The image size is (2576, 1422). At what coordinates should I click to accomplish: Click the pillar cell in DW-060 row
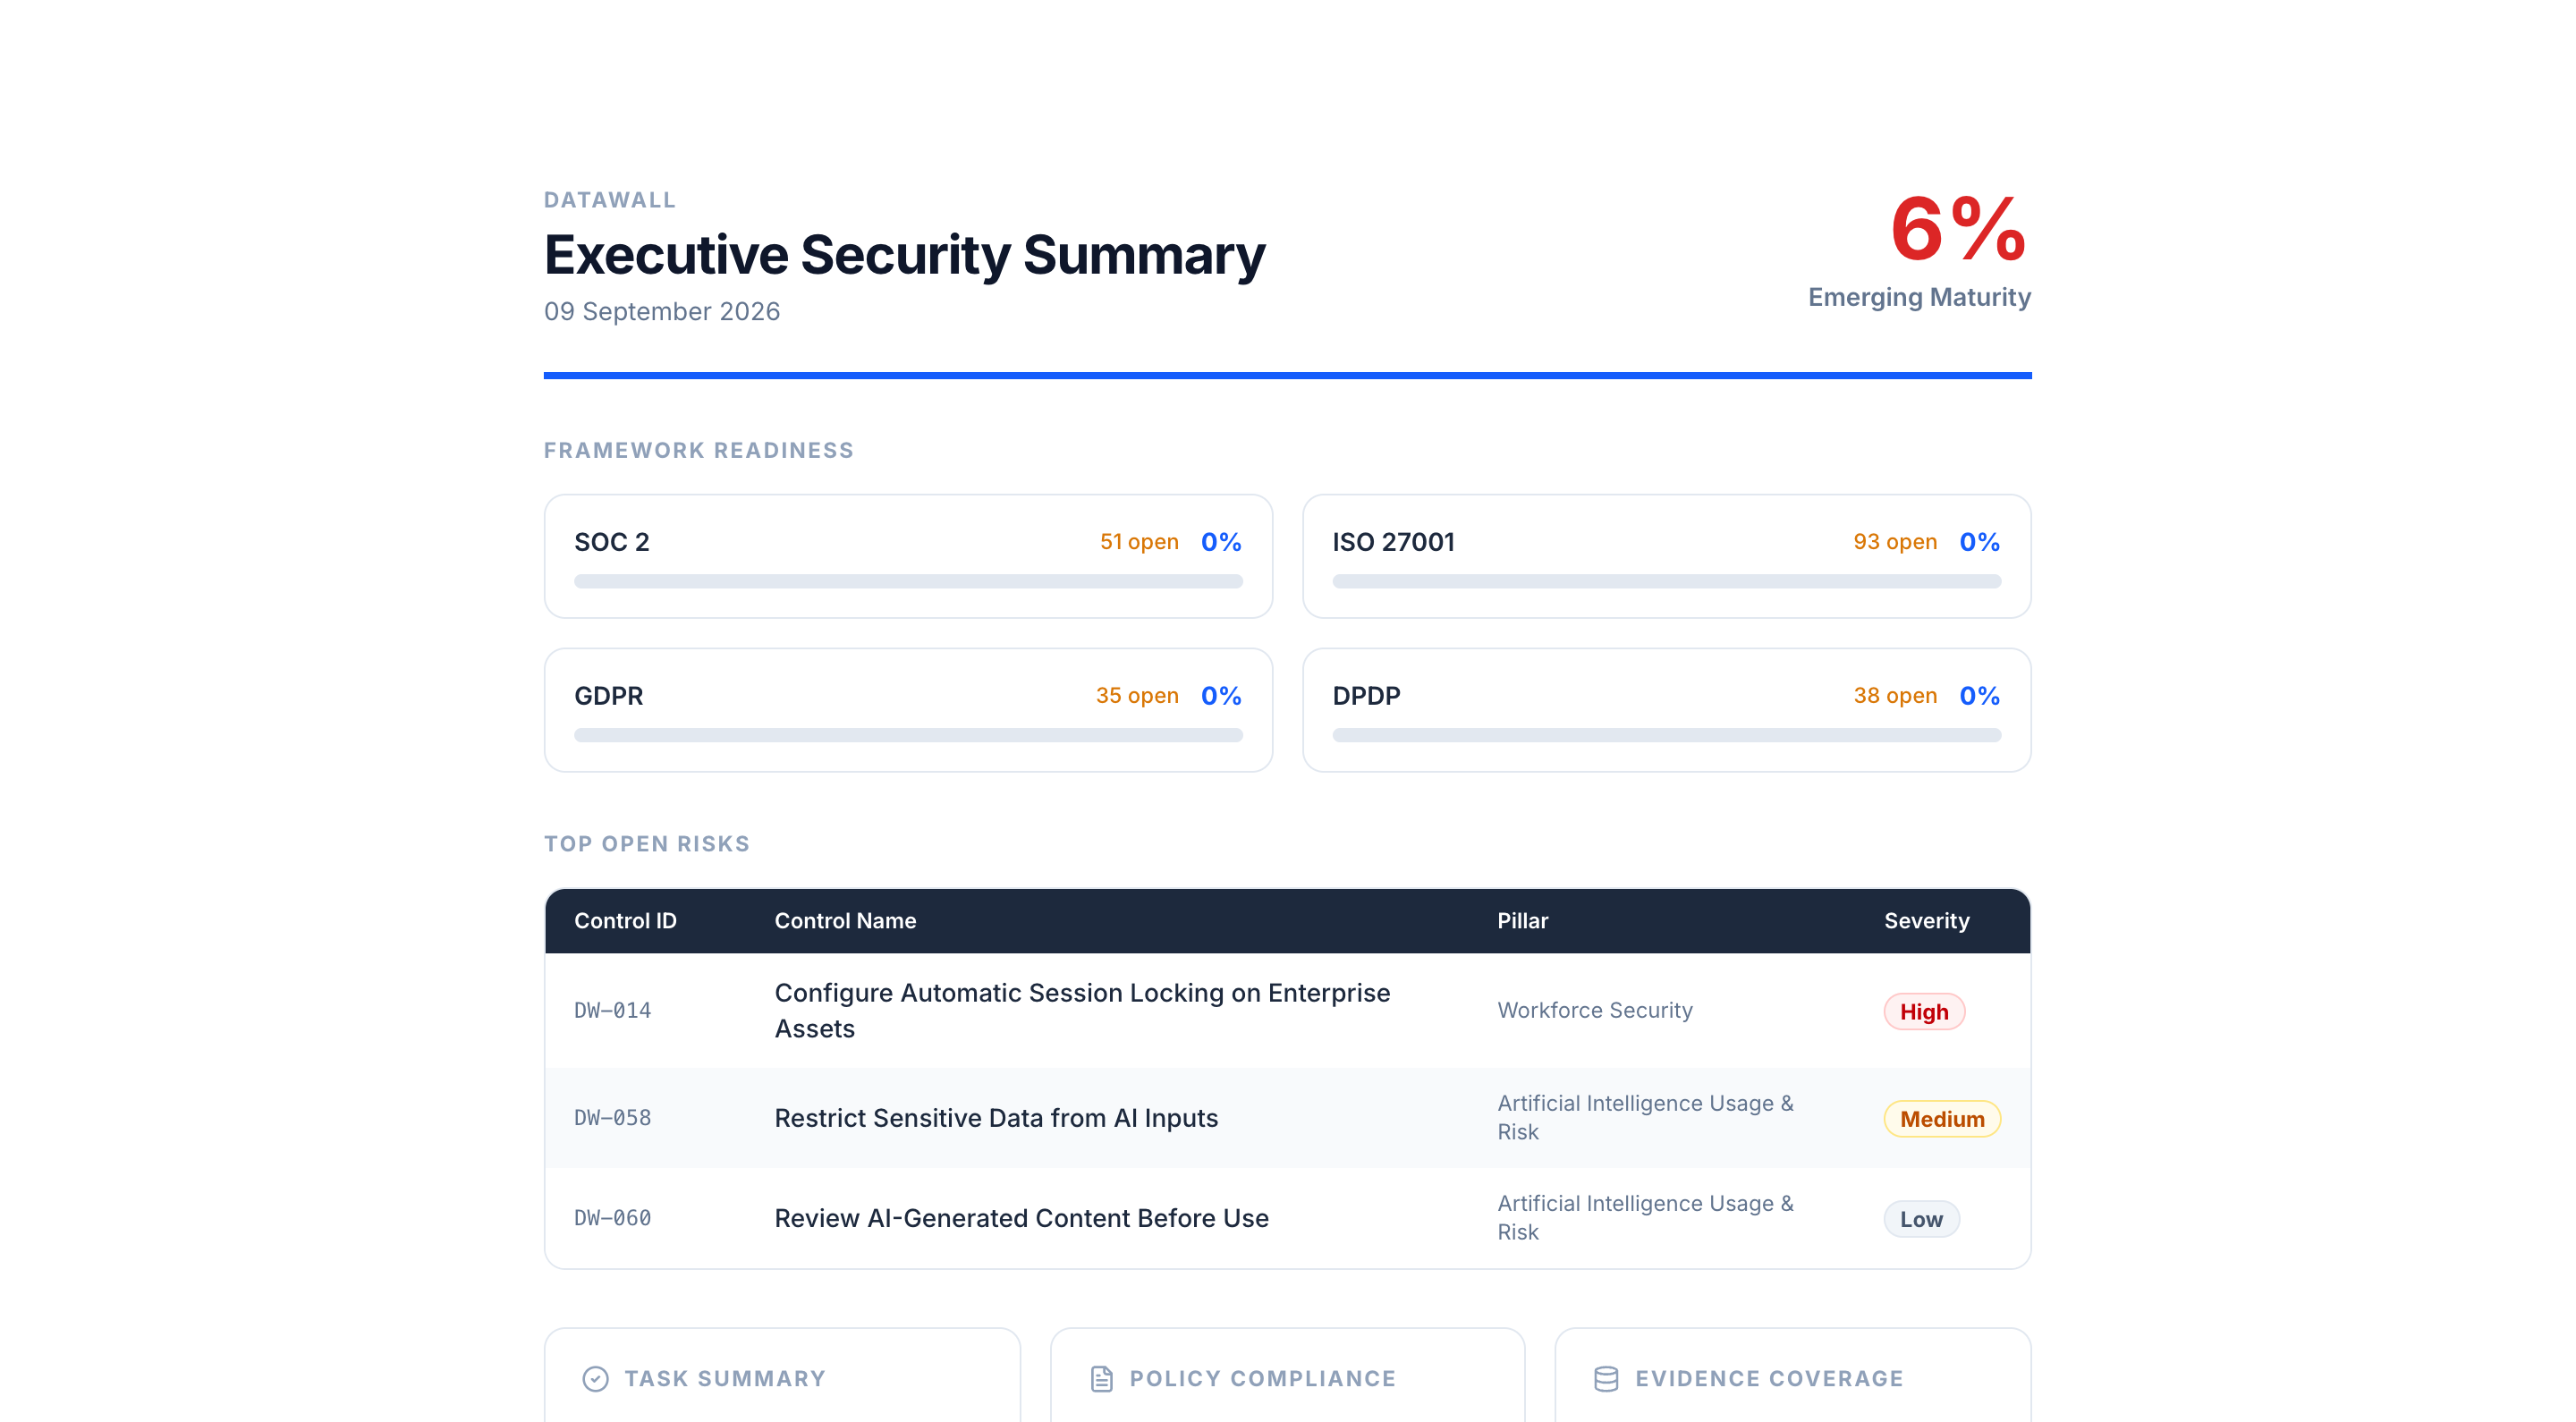coord(1645,1218)
